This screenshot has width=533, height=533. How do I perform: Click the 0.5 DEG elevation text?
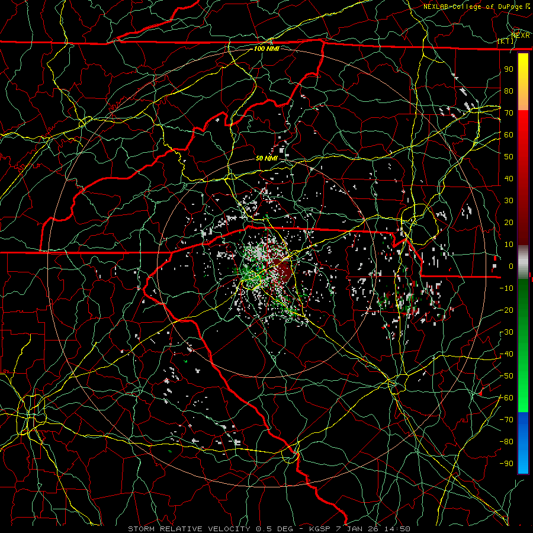click(273, 529)
